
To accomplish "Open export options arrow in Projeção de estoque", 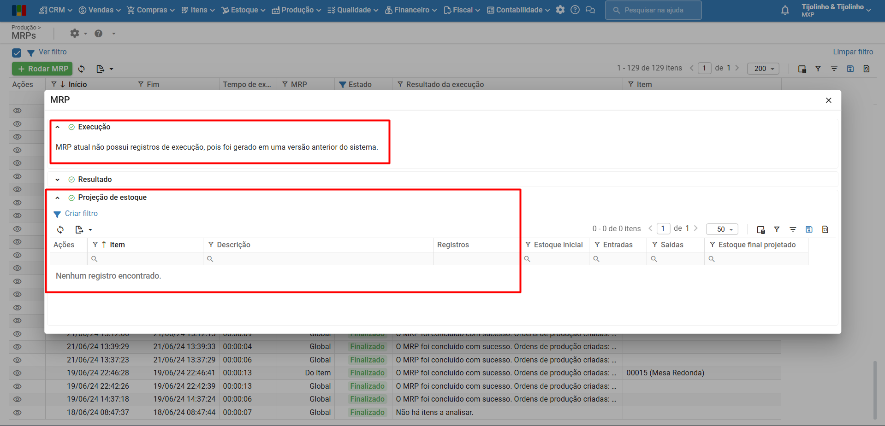I will [x=90, y=230].
